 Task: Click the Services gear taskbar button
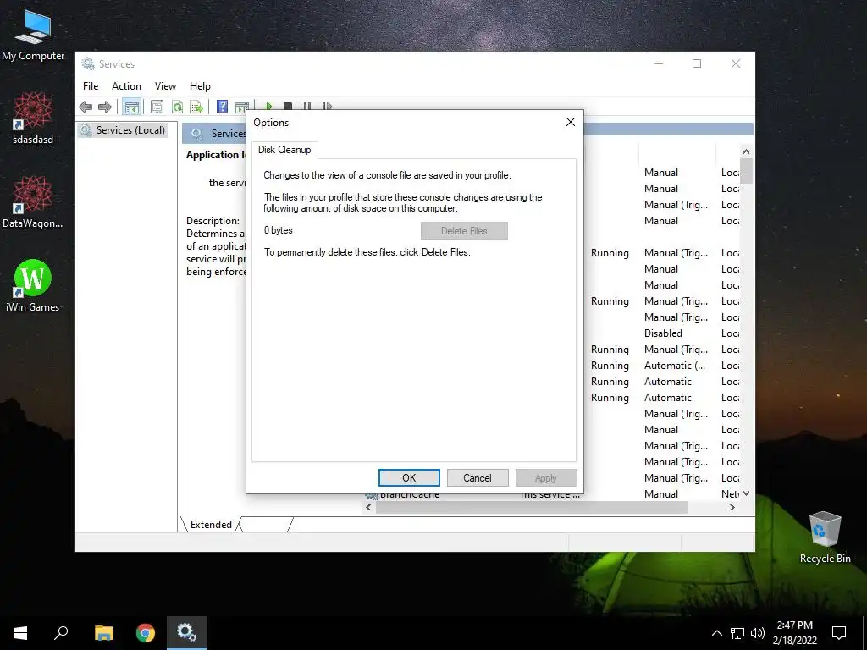(x=187, y=633)
